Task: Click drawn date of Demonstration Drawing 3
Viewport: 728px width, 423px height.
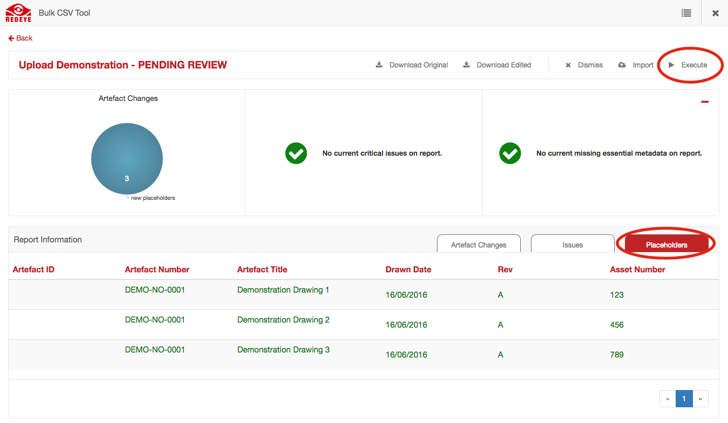Action: click(x=406, y=355)
